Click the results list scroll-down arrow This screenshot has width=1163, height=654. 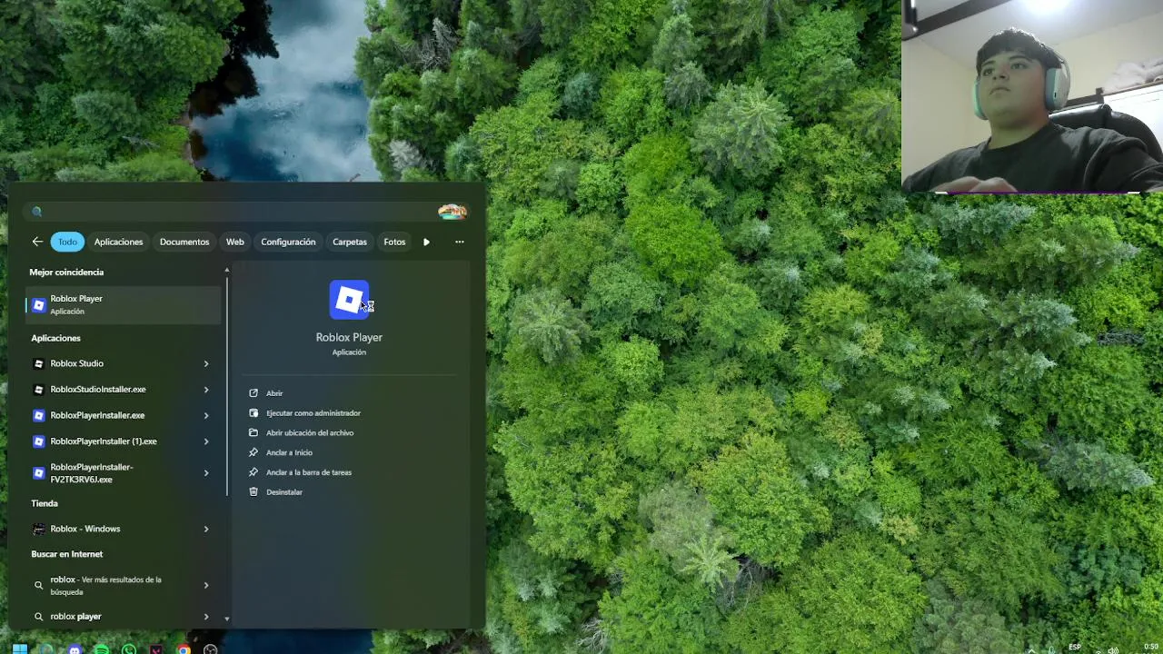227,619
